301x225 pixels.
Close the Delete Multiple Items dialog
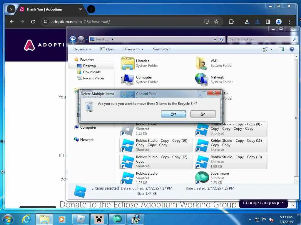(214, 93)
